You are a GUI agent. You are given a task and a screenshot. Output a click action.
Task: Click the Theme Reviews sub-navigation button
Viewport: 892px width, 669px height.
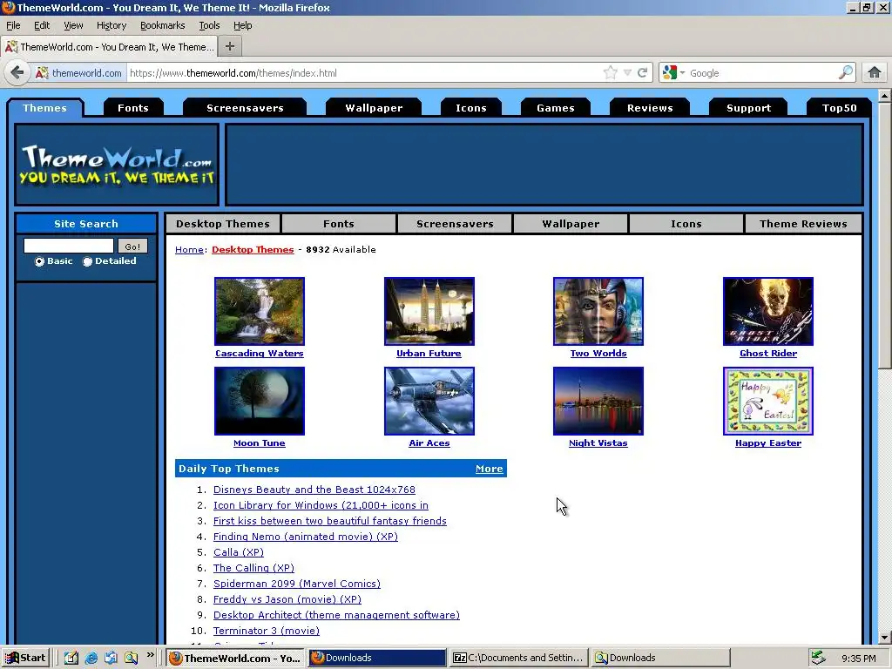point(803,224)
